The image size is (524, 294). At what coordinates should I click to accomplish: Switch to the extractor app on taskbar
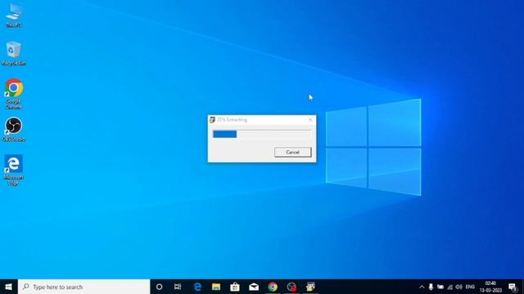point(310,287)
